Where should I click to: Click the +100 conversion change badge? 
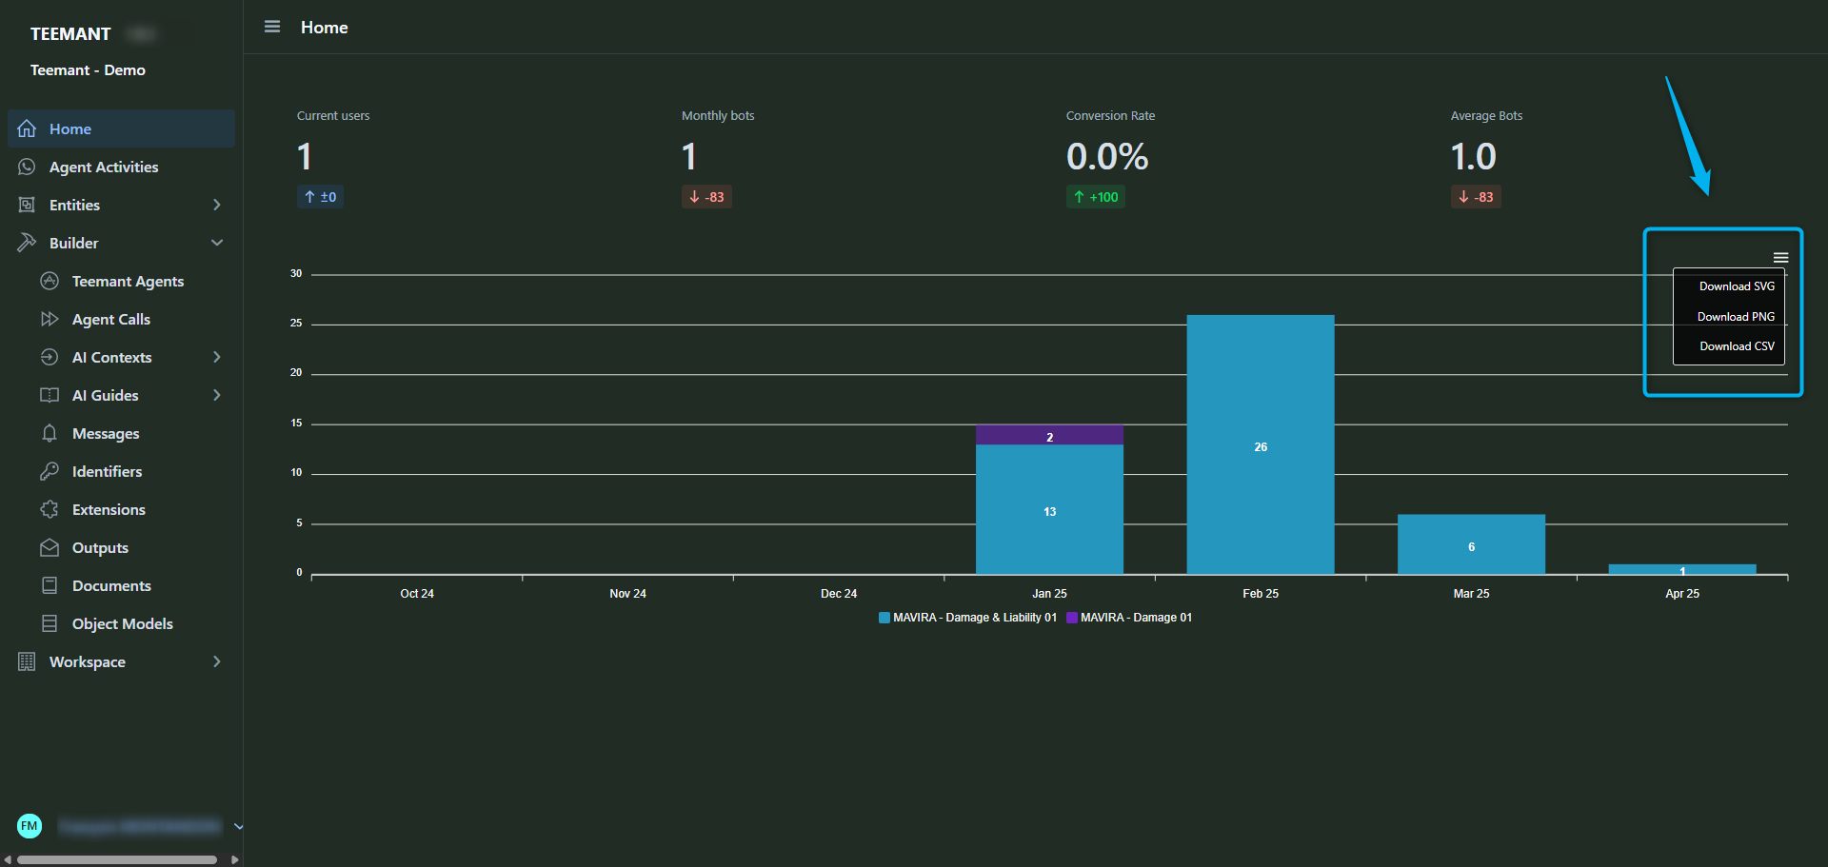pos(1096,197)
